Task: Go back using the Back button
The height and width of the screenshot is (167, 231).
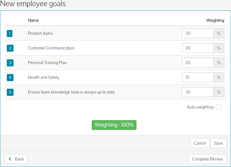Action: 16,159
